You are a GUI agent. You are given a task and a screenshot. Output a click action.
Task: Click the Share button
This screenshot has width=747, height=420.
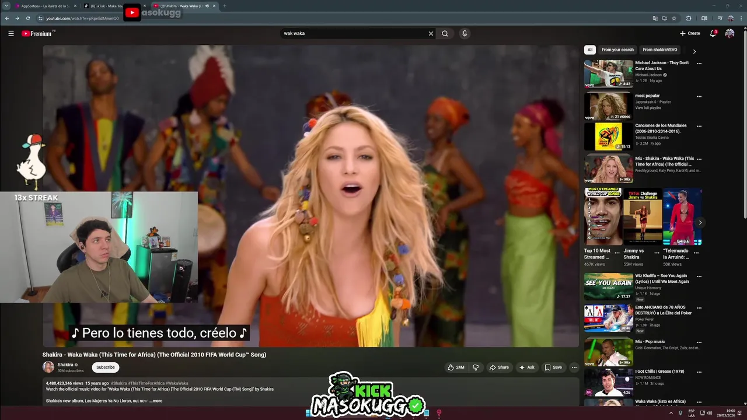(499, 367)
